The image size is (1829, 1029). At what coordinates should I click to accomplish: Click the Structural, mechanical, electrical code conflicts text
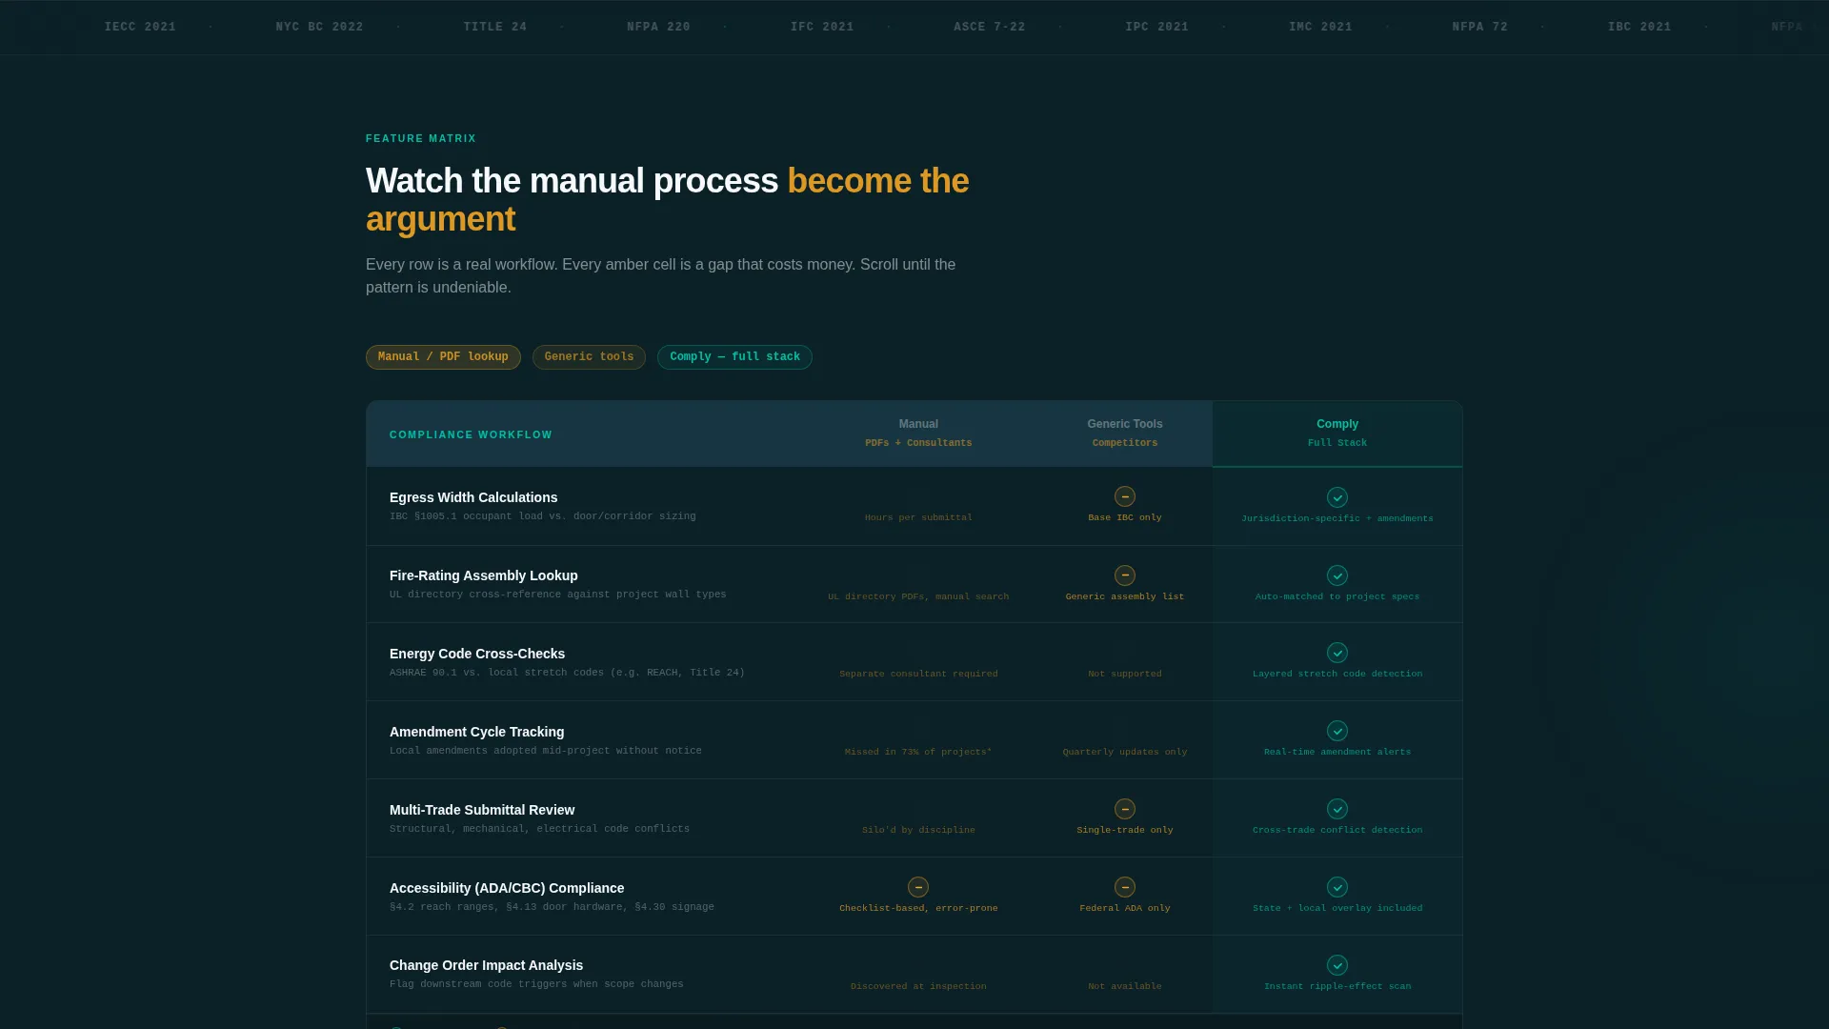(x=539, y=829)
